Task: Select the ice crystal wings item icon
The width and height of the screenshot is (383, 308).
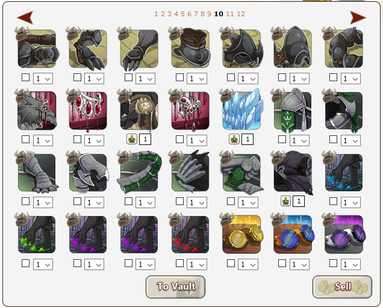Action: pos(241,110)
